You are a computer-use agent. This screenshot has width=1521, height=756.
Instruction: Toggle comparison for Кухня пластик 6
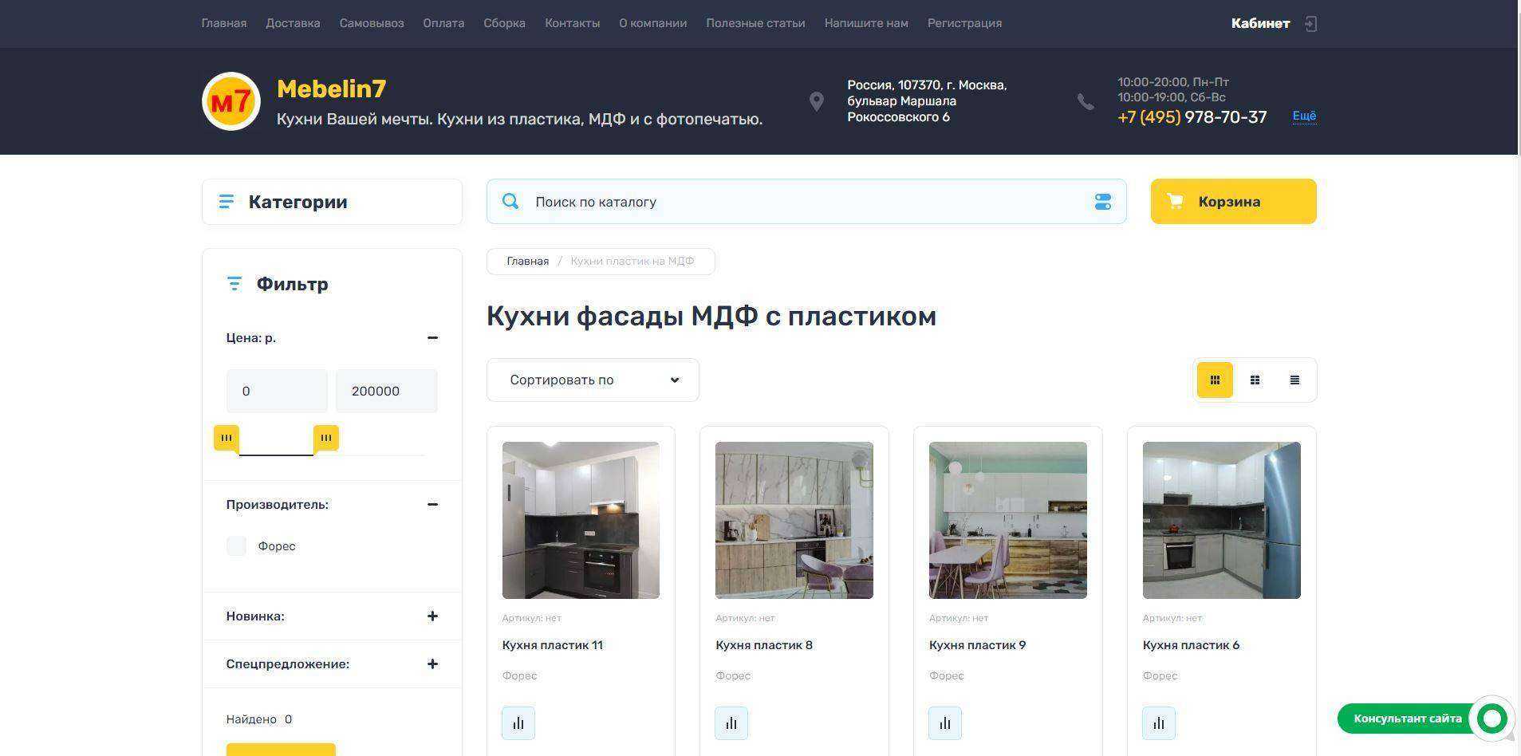[x=1157, y=723]
